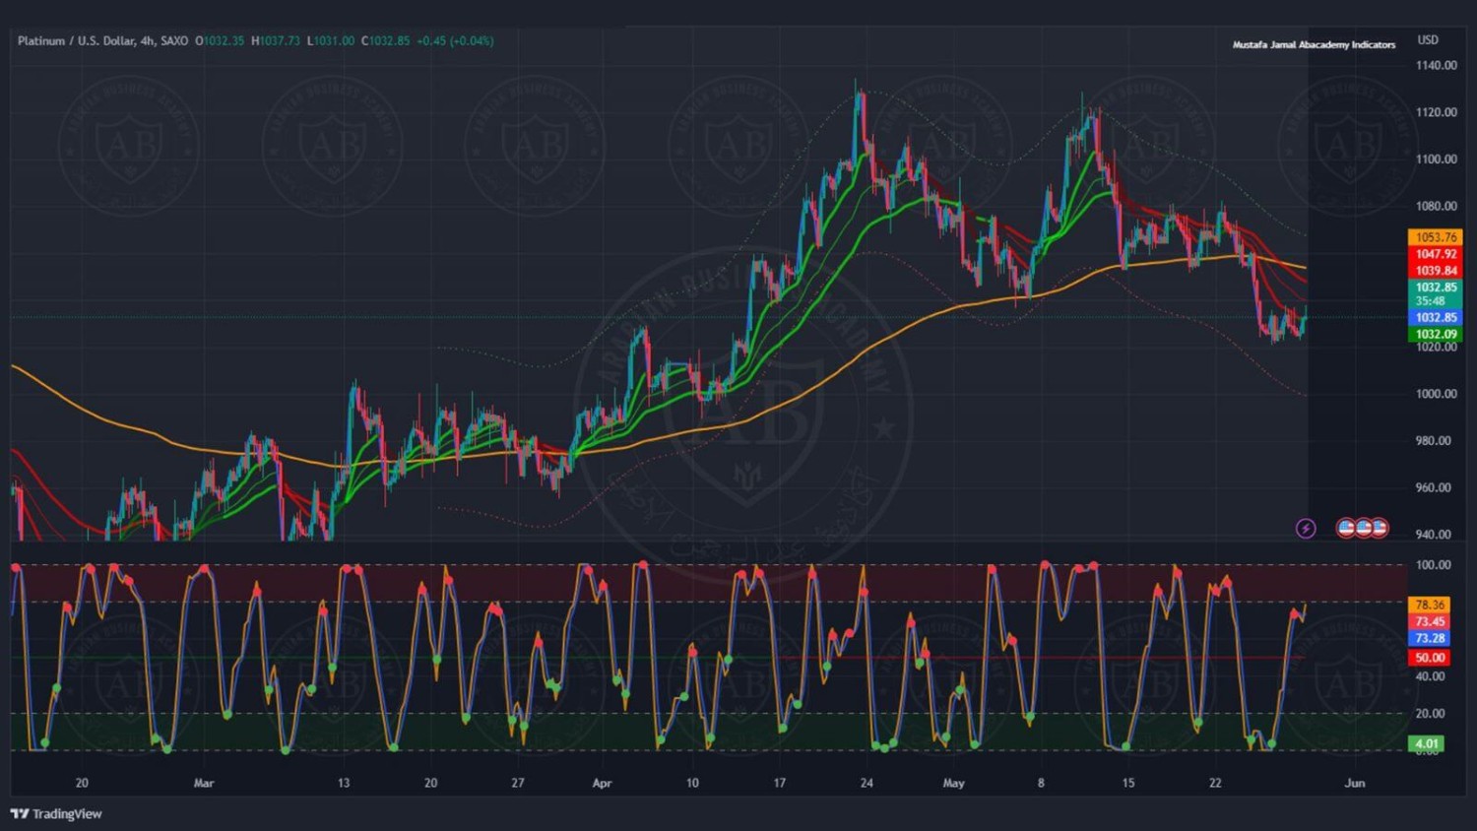Click the purple lightning bolt icon

point(1306,529)
